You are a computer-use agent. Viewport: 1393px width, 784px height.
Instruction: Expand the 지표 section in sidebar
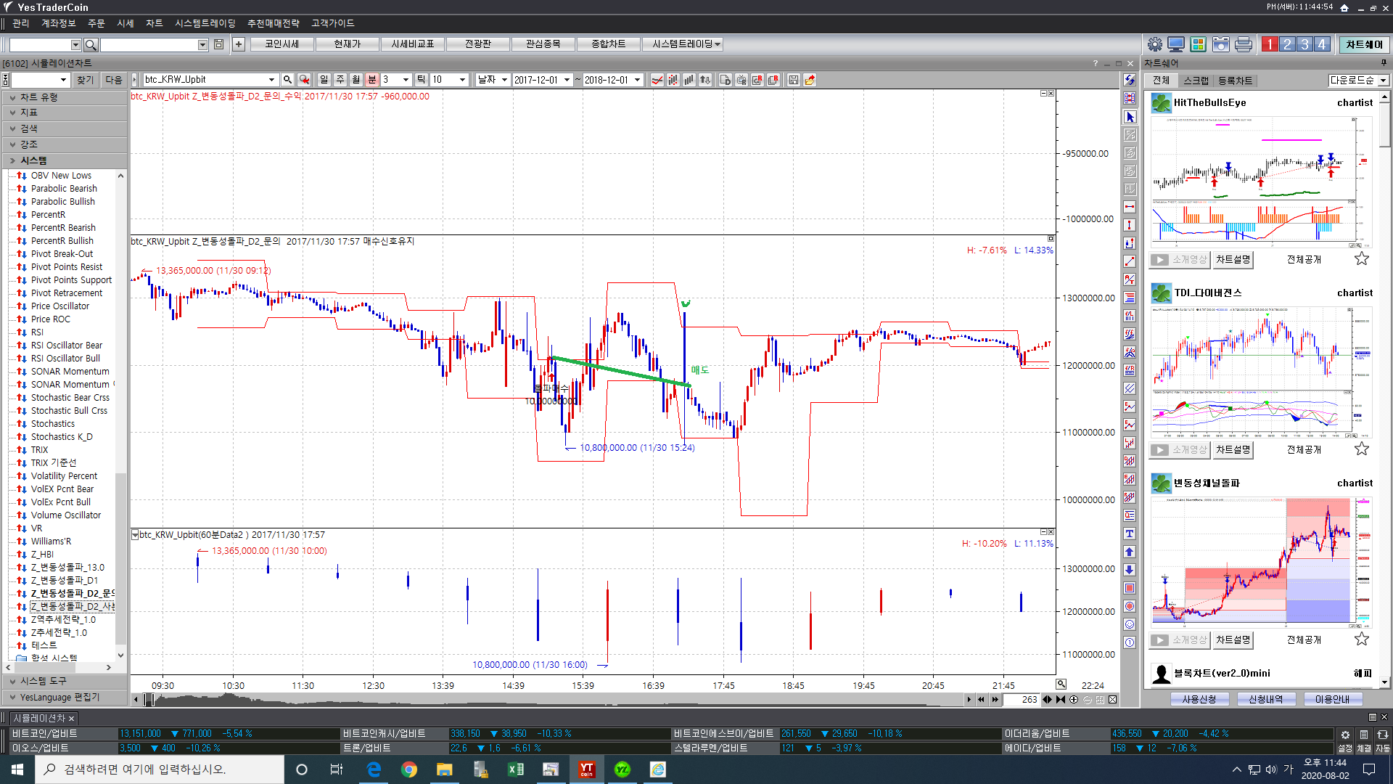[x=29, y=113]
